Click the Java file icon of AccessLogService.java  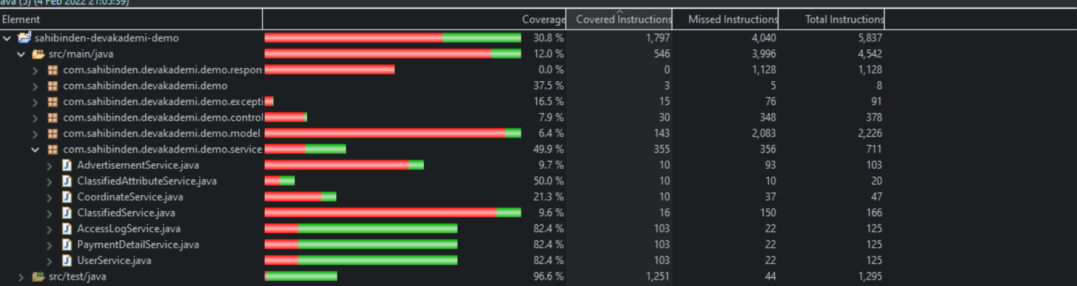point(67,229)
